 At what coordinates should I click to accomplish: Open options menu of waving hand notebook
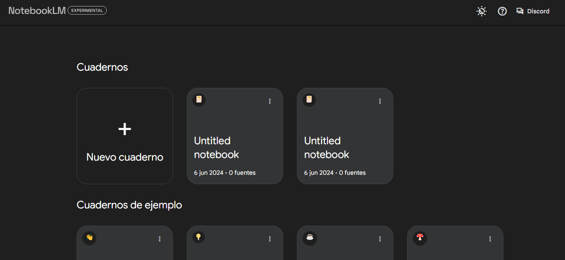click(160, 239)
